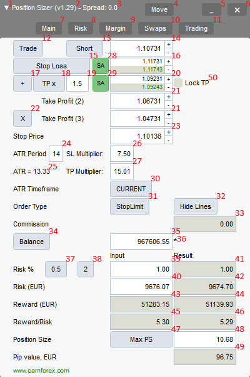
Task: Cycle the ATR Timeframe CURRENT button
Action: (131, 189)
